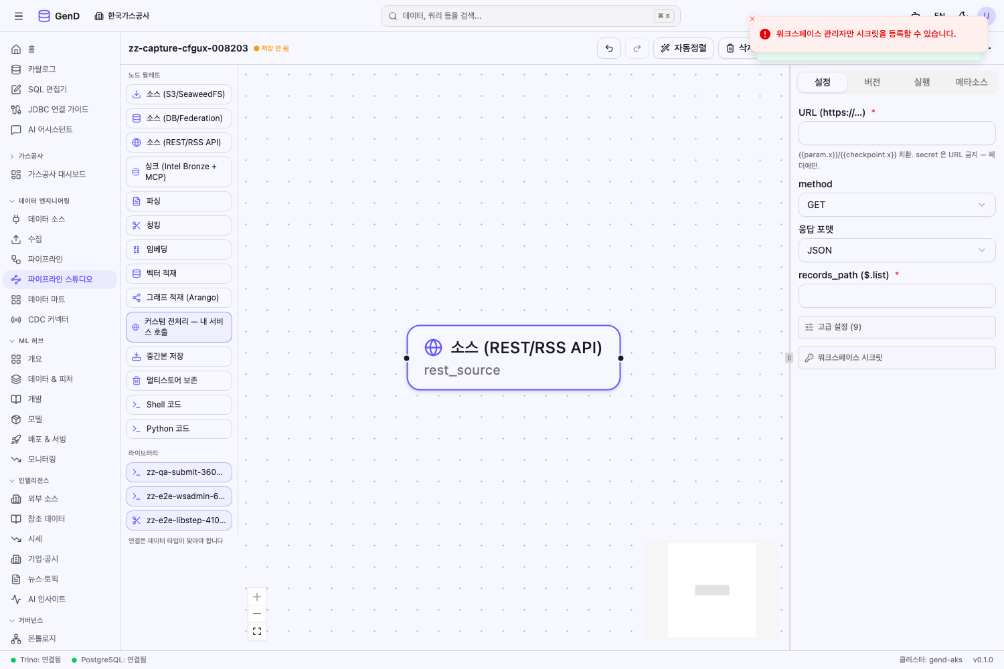Open 데이터 마트 in the sidebar

(60, 300)
